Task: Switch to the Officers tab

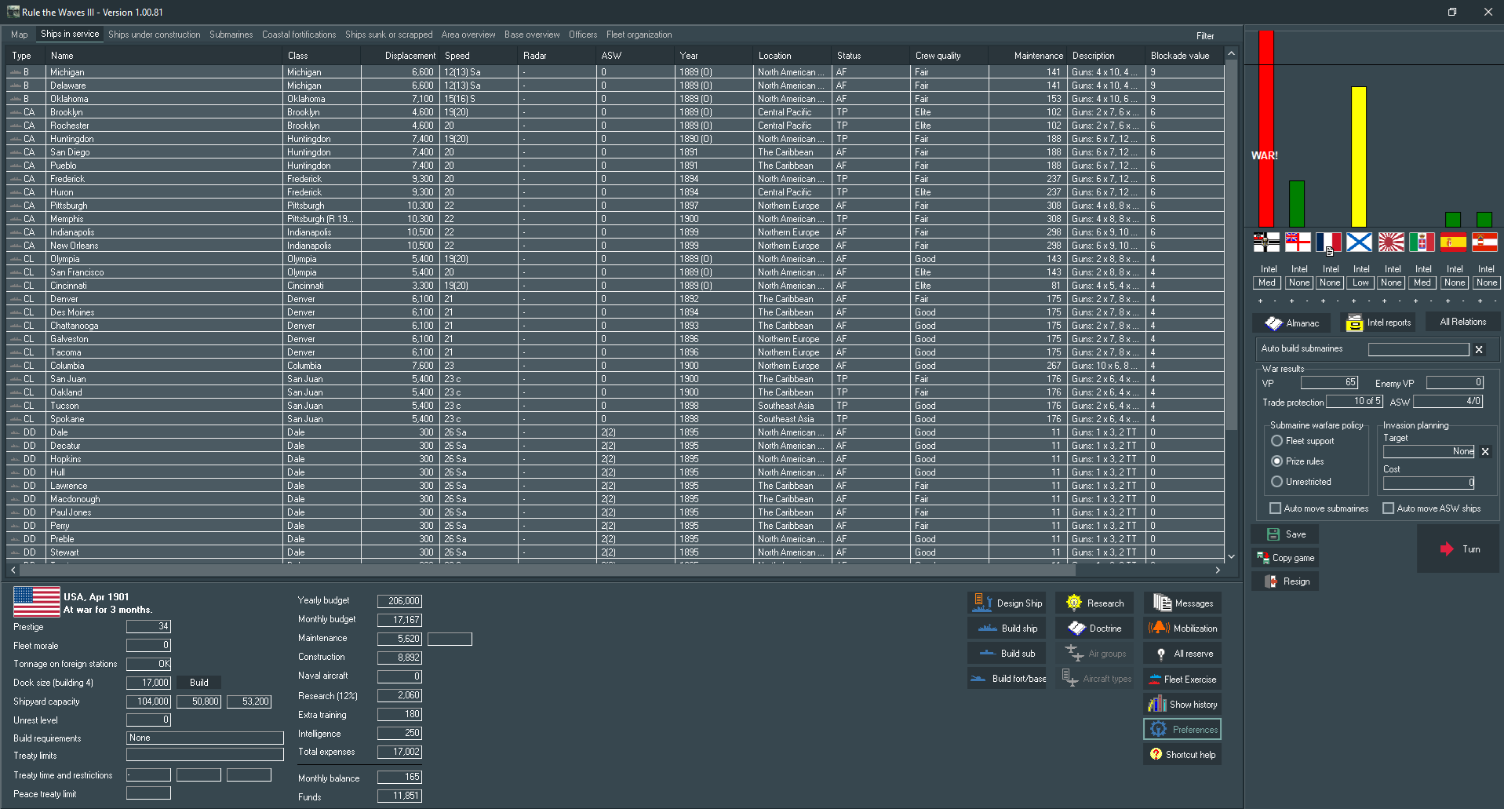Action: point(583,35)
